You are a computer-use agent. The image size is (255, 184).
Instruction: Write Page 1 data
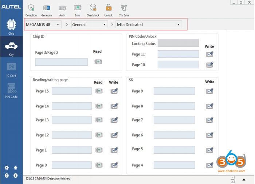(114, 150)
